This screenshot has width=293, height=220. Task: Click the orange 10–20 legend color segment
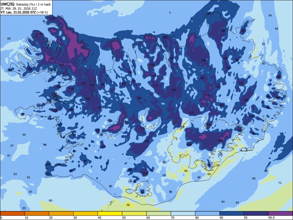point(37,214)
